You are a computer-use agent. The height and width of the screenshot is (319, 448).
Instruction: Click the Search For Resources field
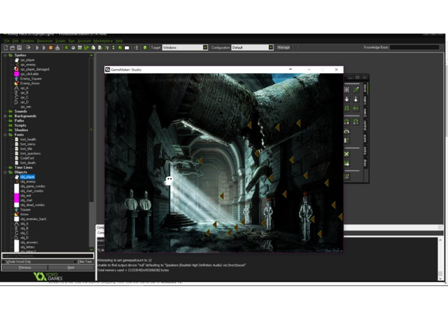48,256
